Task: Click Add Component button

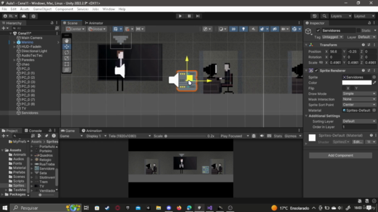Action: coord(340,155)
